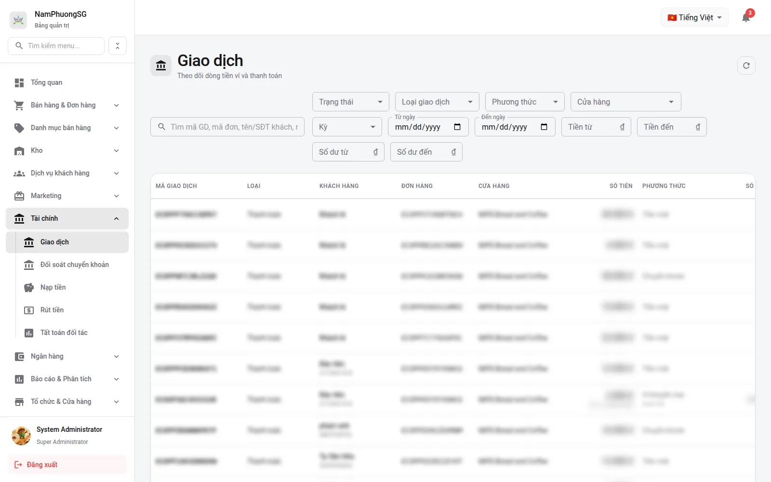
Task: Click the KHÁCH HÀNG column header
Action: (x=339, y=186)
